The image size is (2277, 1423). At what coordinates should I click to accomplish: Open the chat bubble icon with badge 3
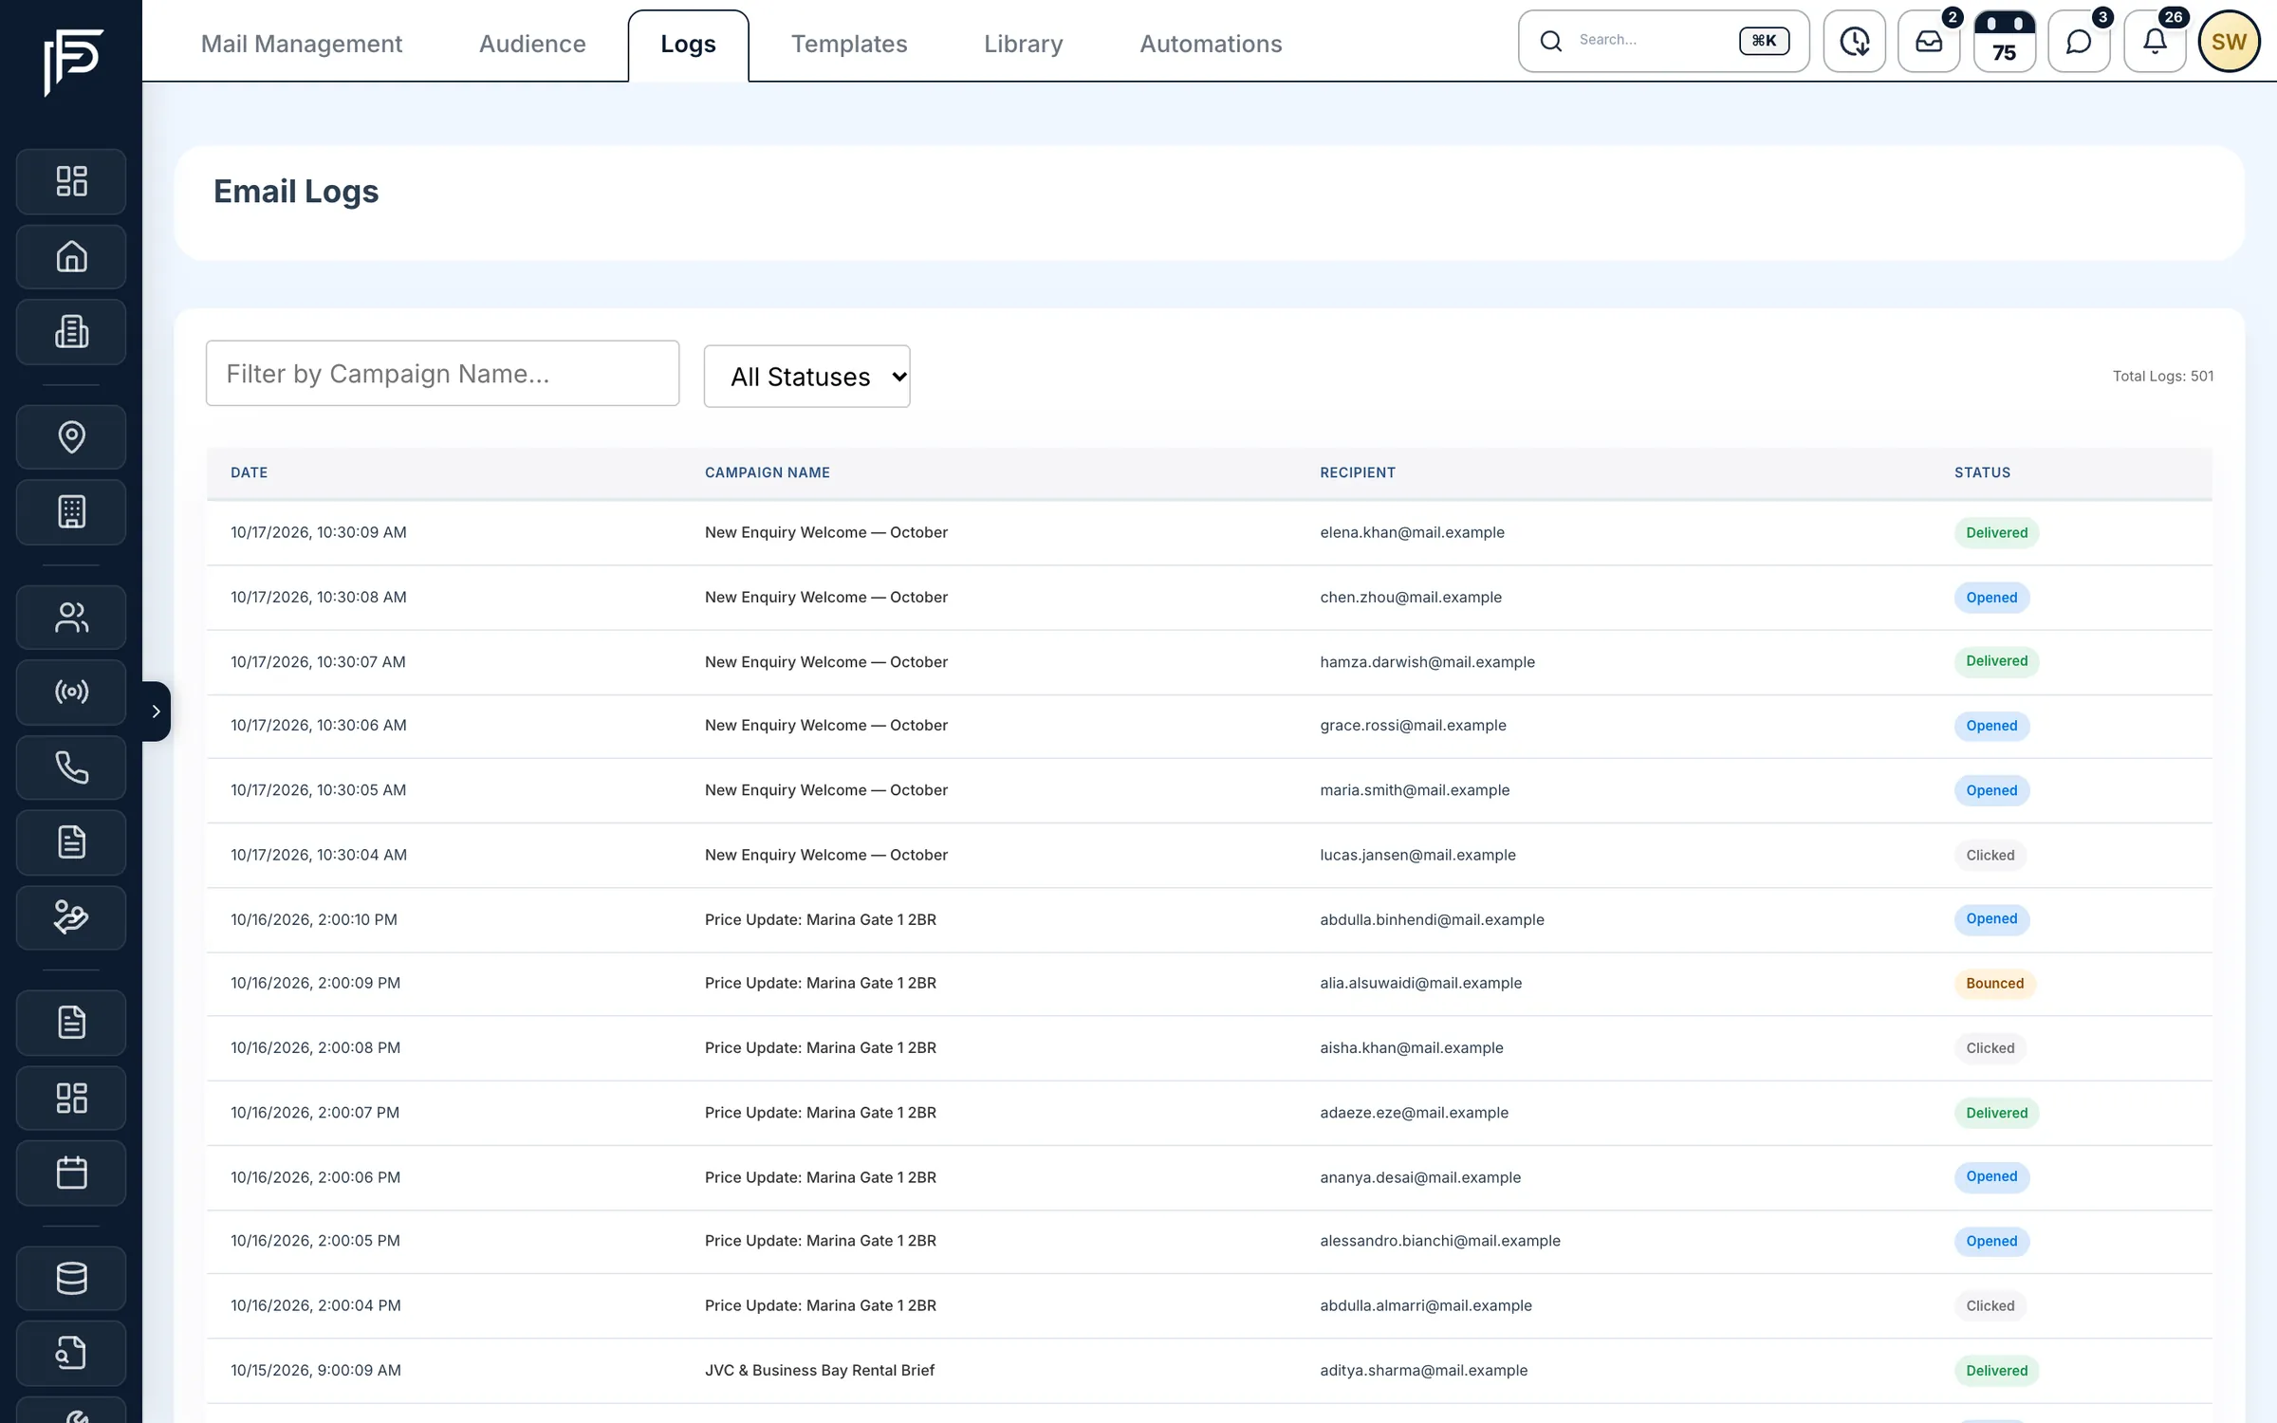pos(2079,41)
